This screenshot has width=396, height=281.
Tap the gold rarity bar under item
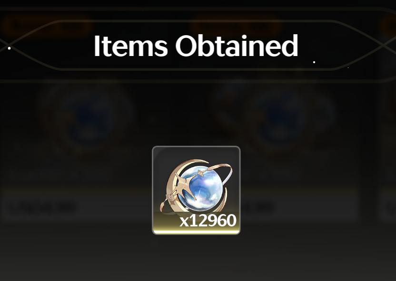click(196, 232)
